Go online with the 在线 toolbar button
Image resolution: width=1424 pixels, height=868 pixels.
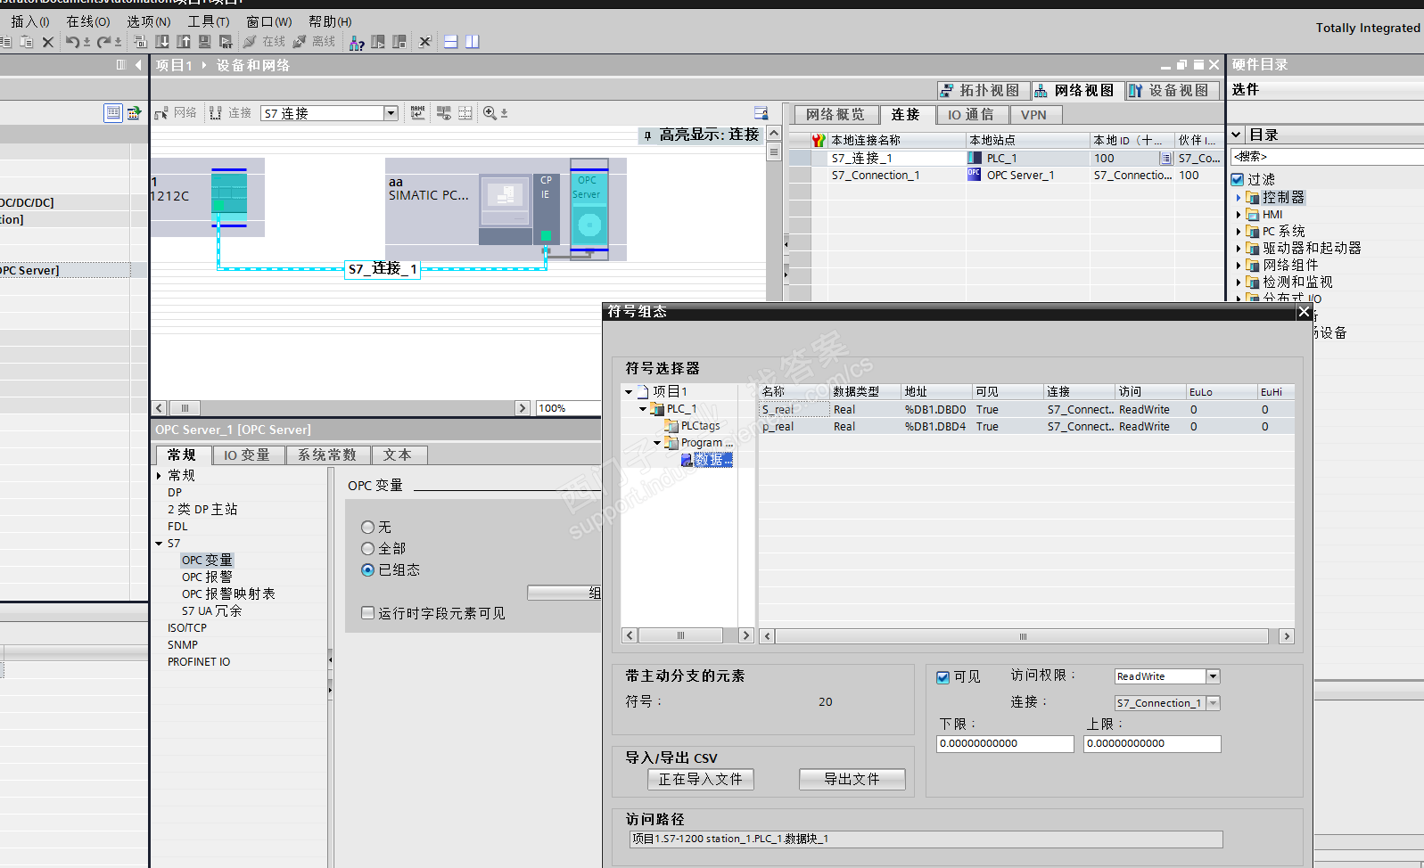[x=264, y=42]
